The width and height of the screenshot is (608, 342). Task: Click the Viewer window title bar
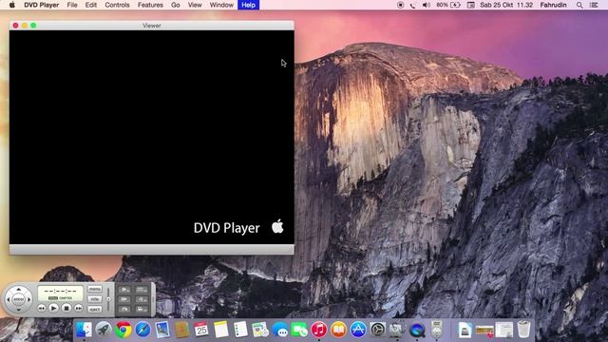152,26
